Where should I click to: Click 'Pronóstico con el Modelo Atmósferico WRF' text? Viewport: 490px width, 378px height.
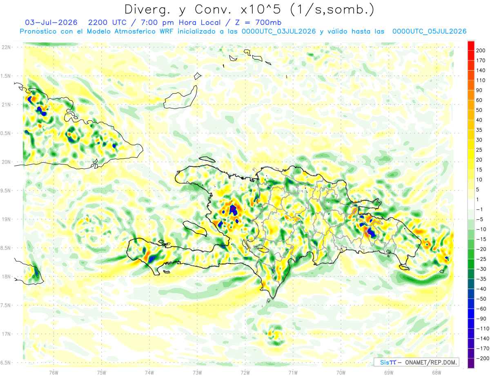pyautogui.click(x=97, y=31)
